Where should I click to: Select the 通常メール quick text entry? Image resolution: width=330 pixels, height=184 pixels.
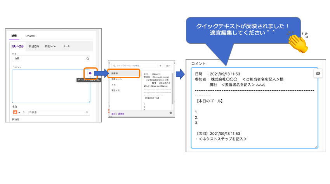pos(116,79)
